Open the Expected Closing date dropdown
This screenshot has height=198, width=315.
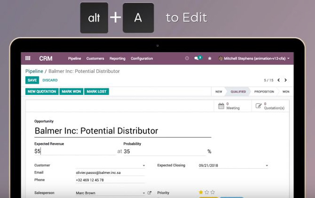pyautogui.click(x=267, y=166)
